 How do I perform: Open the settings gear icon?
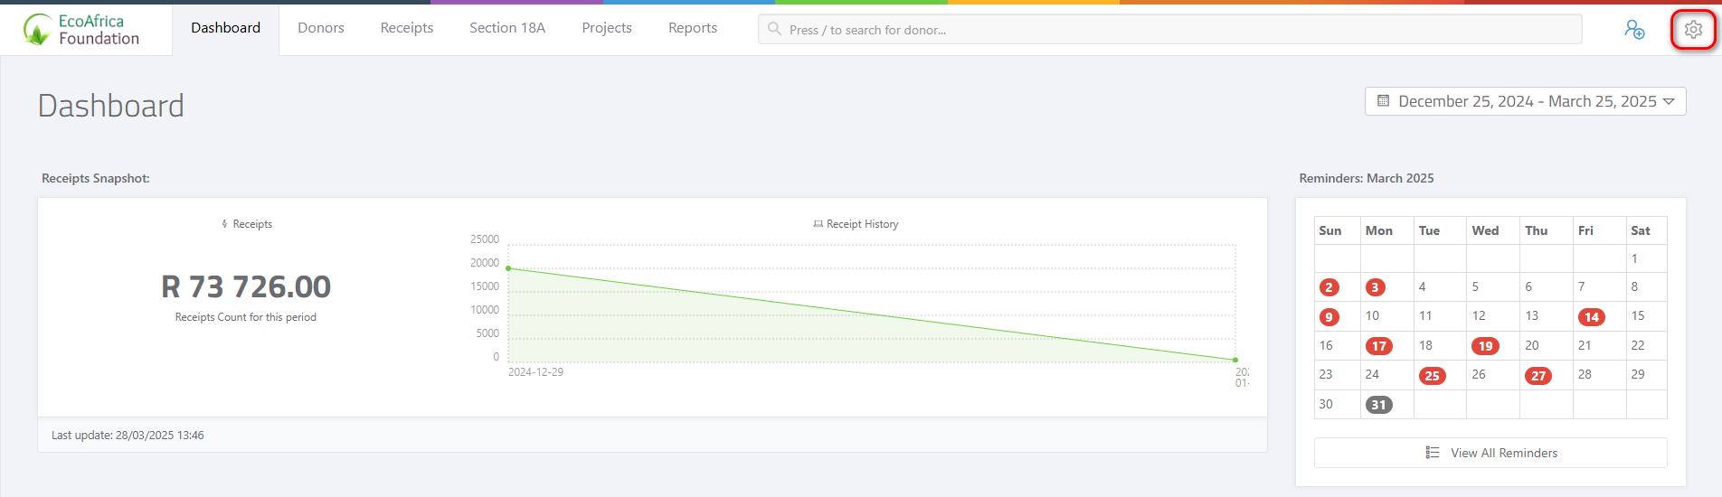click(x=1693, y=30)
